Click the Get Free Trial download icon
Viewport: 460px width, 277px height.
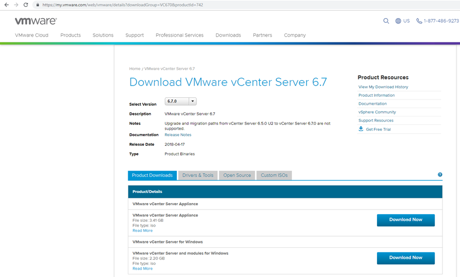pos(361,129)
